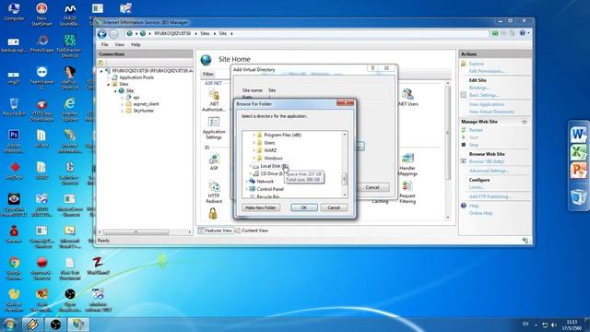This screenshot has height=332, width=590.
Task: Click the Connections panel horizontal scrollbar
Action: pos(145,232)
